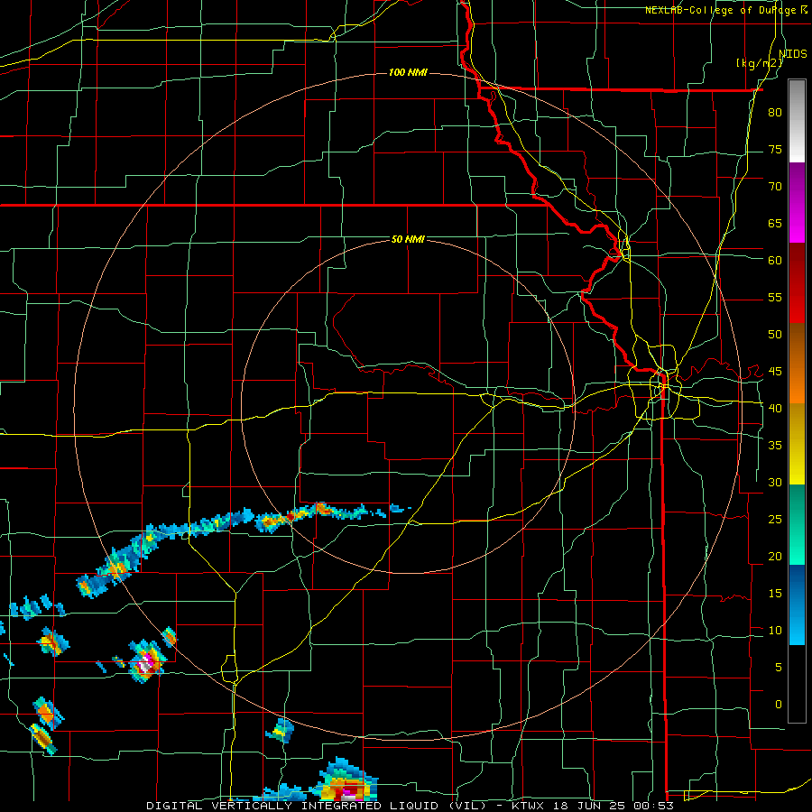Click the storm cell with white-magenta core
Viewport: 812px width, 812px height.
point(147,662)
